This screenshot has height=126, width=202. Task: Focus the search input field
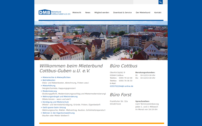click(x=146, y=2)
